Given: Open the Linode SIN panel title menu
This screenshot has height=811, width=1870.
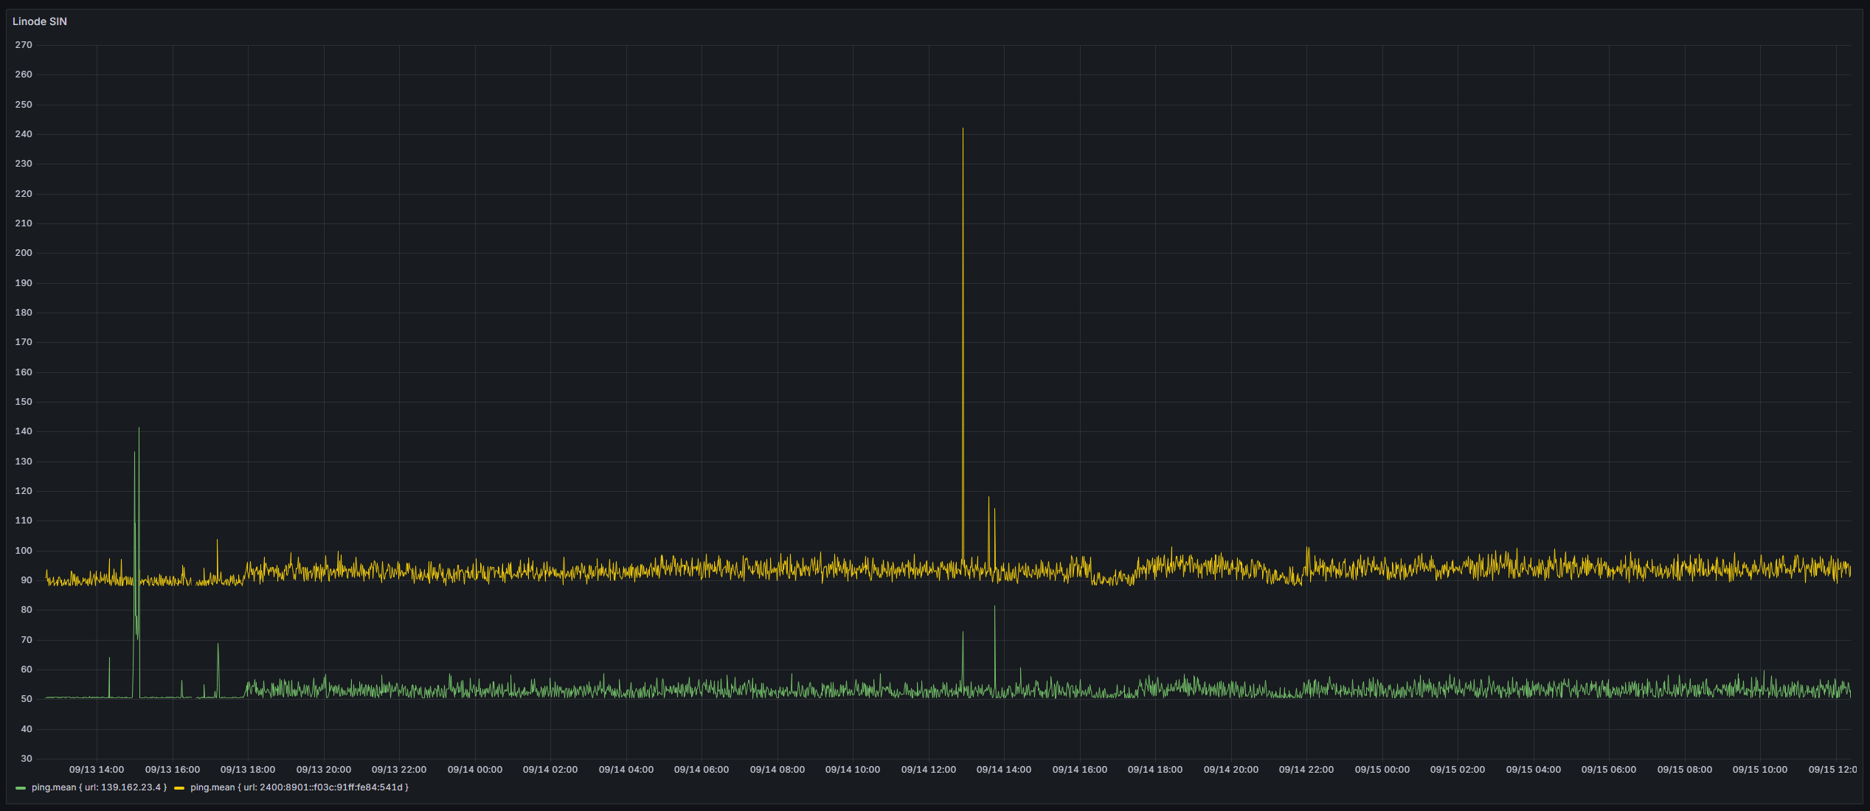Looking at the screenshot, I should 40,21.
